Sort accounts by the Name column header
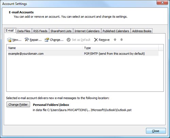Image resolution: width=170 pixels, height=138 pixels. pos(45,48)
